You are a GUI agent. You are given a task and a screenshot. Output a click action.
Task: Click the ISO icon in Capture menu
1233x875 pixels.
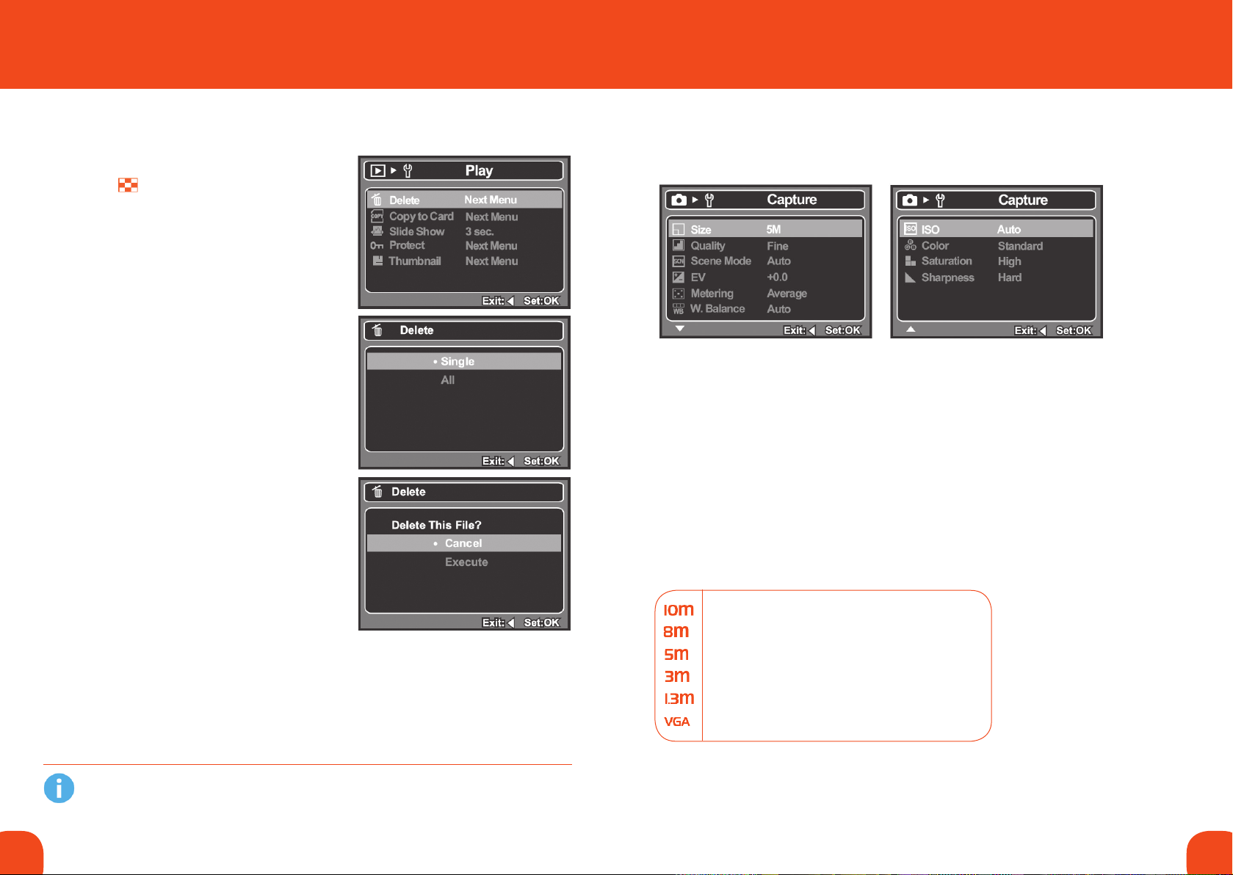910,229
